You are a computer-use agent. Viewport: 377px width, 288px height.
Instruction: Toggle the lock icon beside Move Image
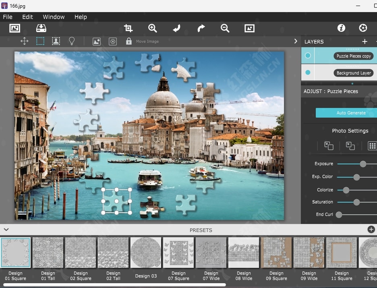(x=128, y=41)
